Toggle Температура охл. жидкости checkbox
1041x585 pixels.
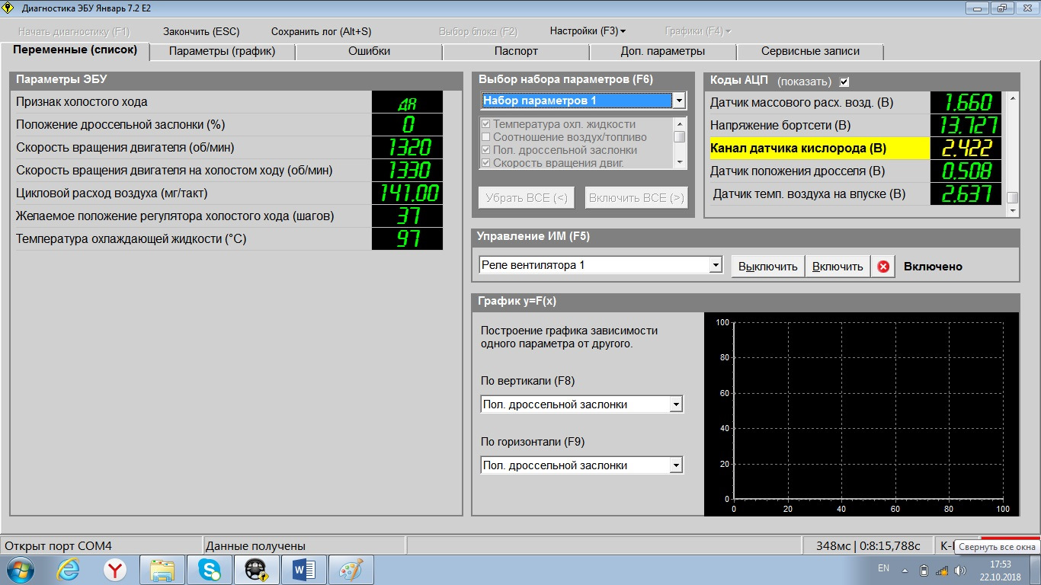[485, 124]
